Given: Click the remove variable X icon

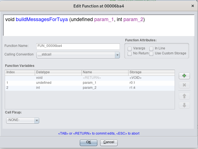Looking at the screenshot, I should coord(184,85).
